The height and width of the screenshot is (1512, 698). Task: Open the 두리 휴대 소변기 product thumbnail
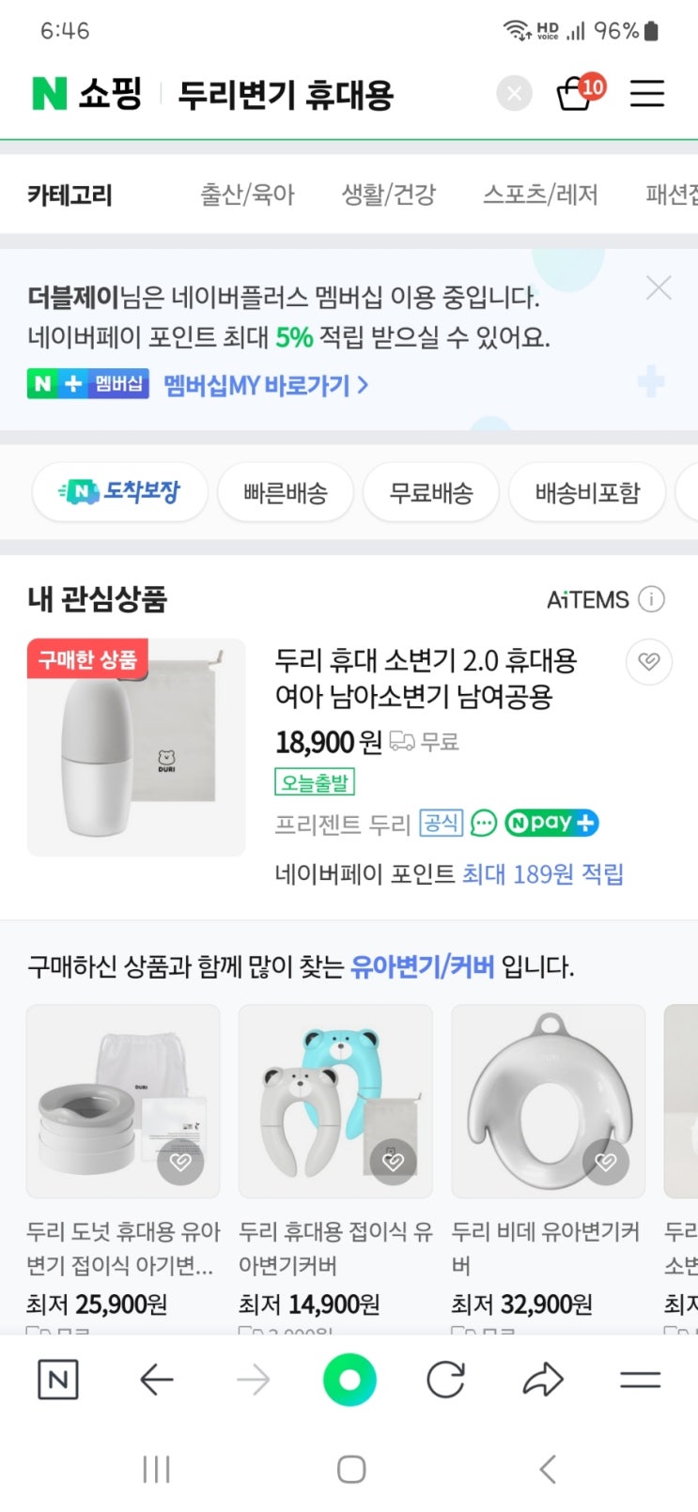pyautogui.click(x=136, y=748)
